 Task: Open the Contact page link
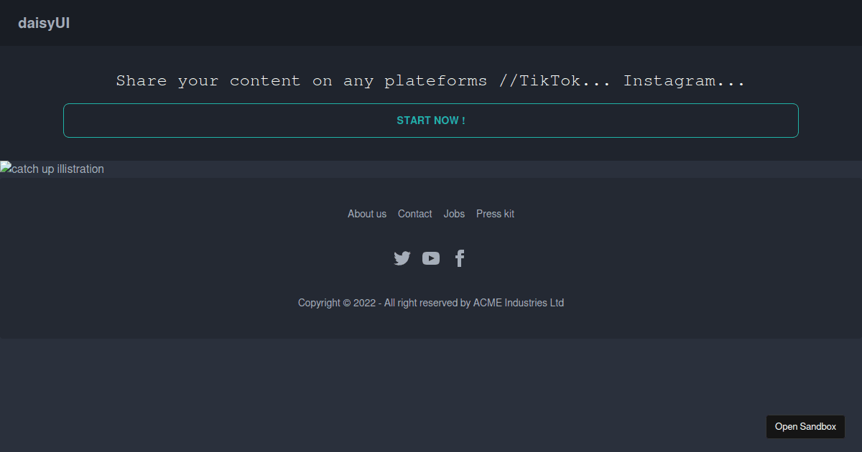414,214
